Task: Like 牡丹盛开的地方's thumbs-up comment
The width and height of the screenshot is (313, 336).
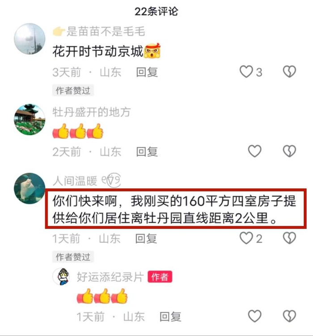Action: [255, 151]
